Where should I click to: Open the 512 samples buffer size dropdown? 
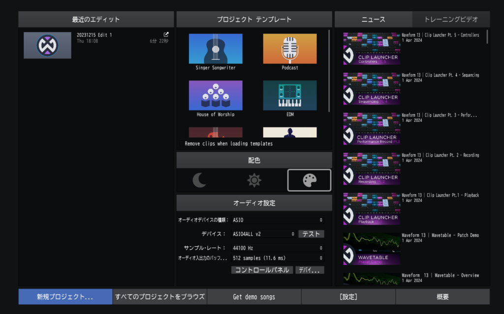point(277,257)
